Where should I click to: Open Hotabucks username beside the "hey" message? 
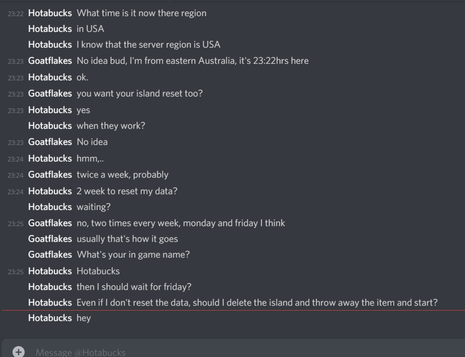click(50, 318)
